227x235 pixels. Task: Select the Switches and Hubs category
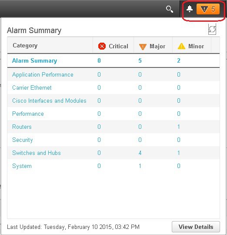coord(37,153)
